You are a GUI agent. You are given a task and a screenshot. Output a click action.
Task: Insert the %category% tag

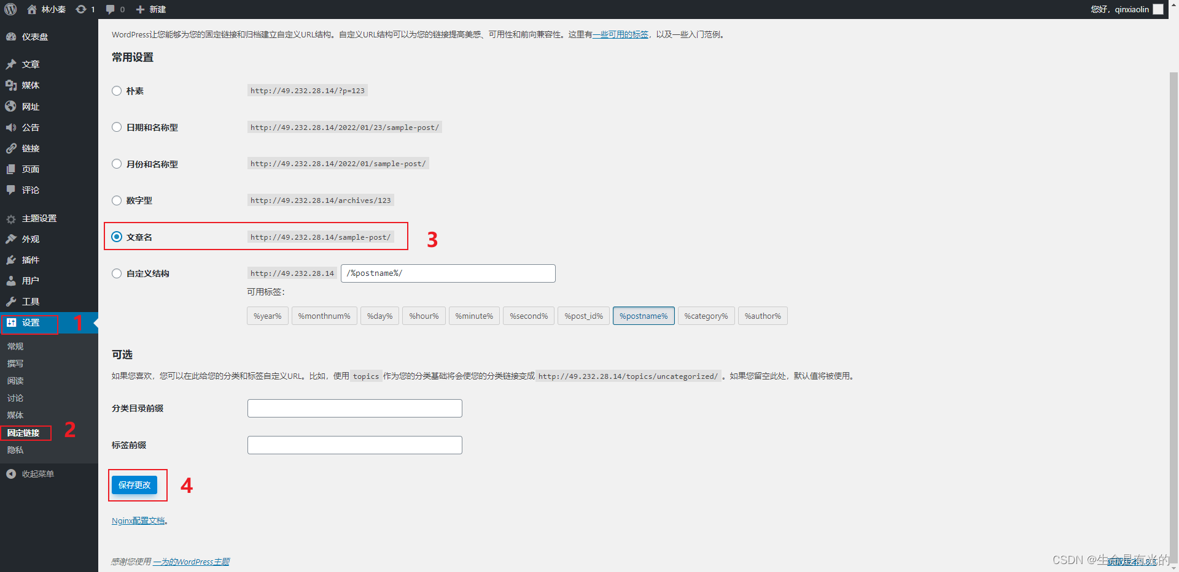click(706, 316)
